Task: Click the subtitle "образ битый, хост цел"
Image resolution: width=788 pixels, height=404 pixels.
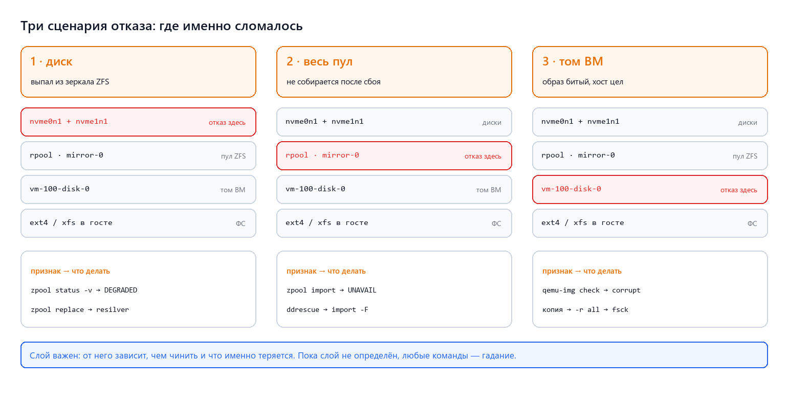Action: click(583, 82)
